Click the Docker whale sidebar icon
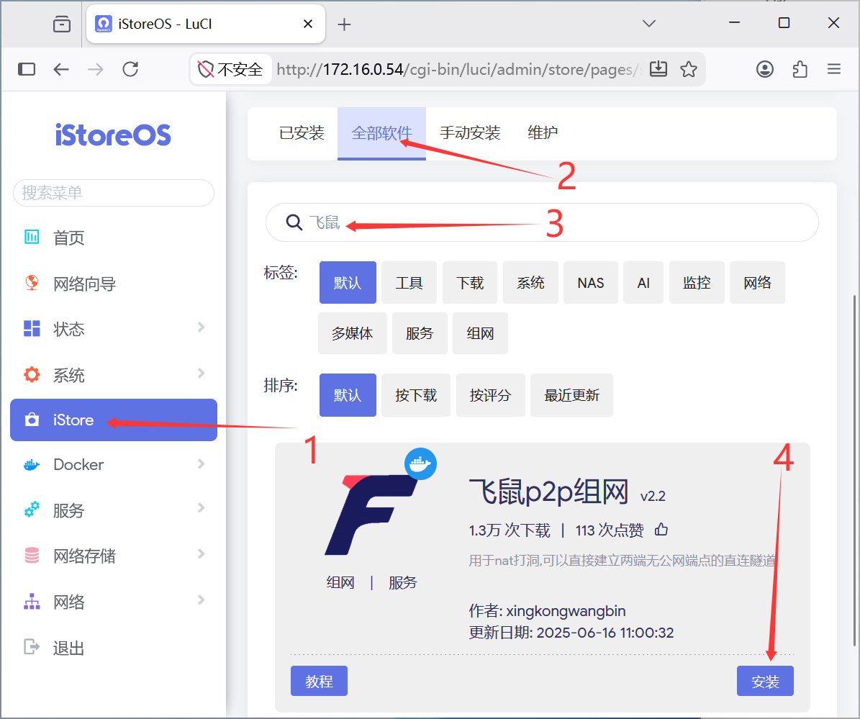860x719 pixels. tap(32, 464)
